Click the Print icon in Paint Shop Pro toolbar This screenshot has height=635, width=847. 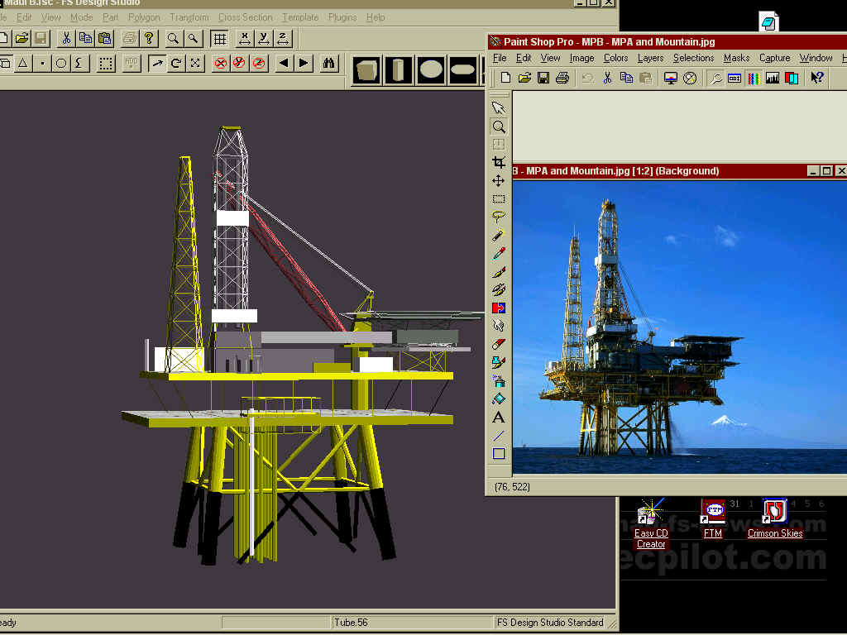pyautogui.click(x=562, y=78)
